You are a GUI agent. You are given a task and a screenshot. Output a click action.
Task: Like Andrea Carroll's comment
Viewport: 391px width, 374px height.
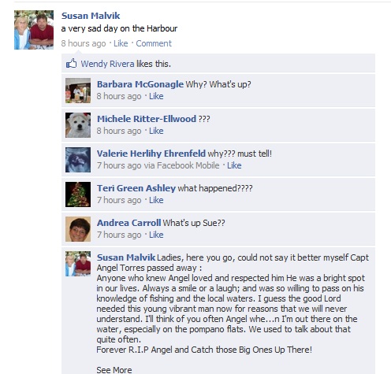[156, 235]
